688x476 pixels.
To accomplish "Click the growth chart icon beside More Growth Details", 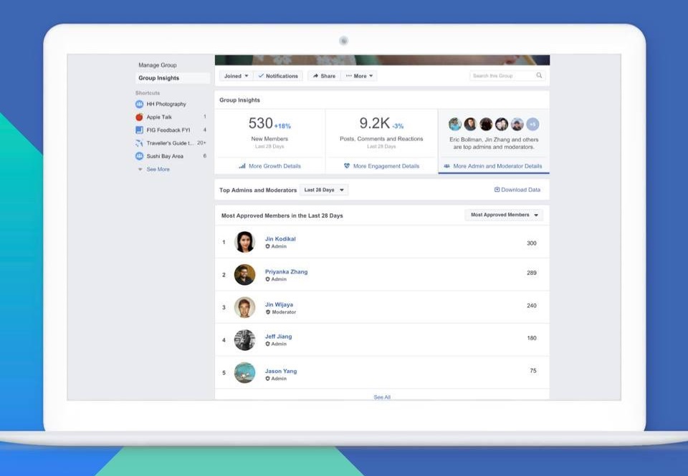I will [x=241, y=165].
